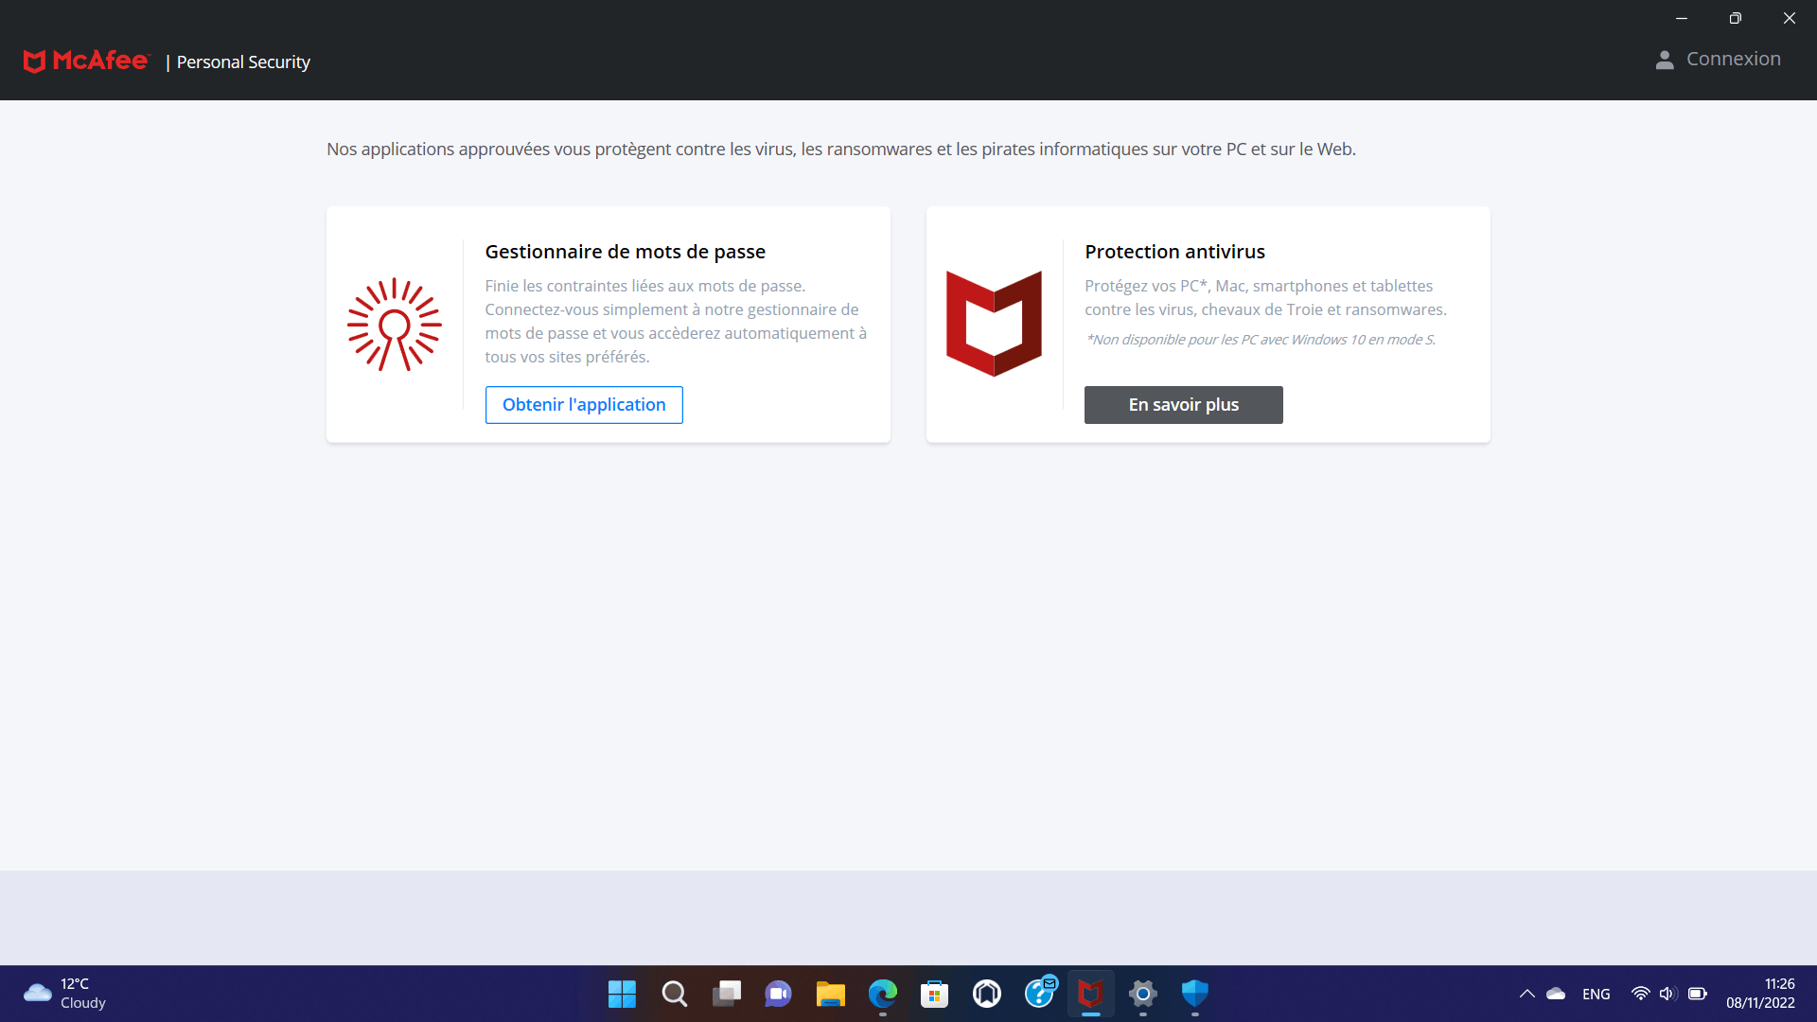Open the Cloudy weather widget
This screenshot has height=1022, width=1817.
coord(64,994)
